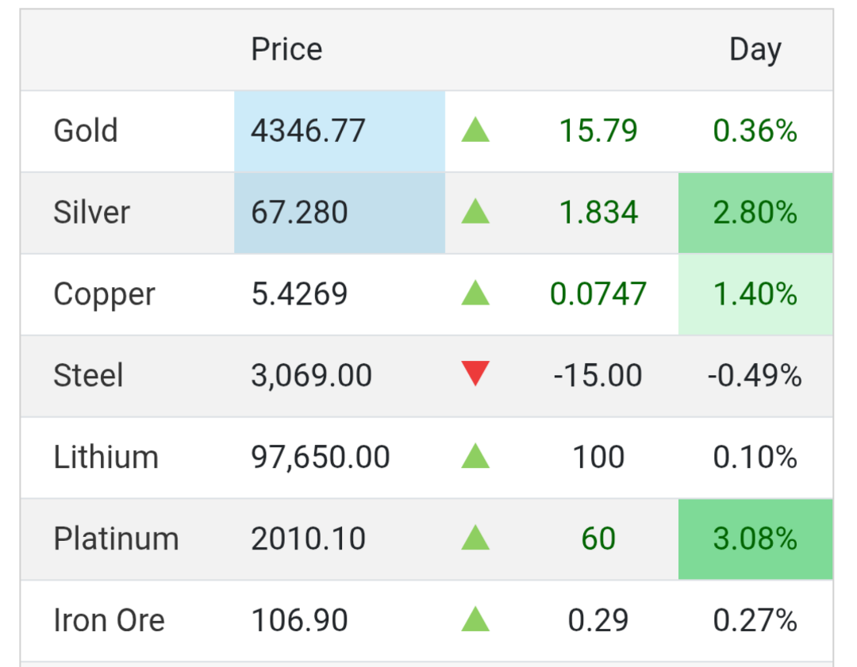Click Steel's -15.00 change value
This screenshot has height=667, width=857.
tap(598, 375)
